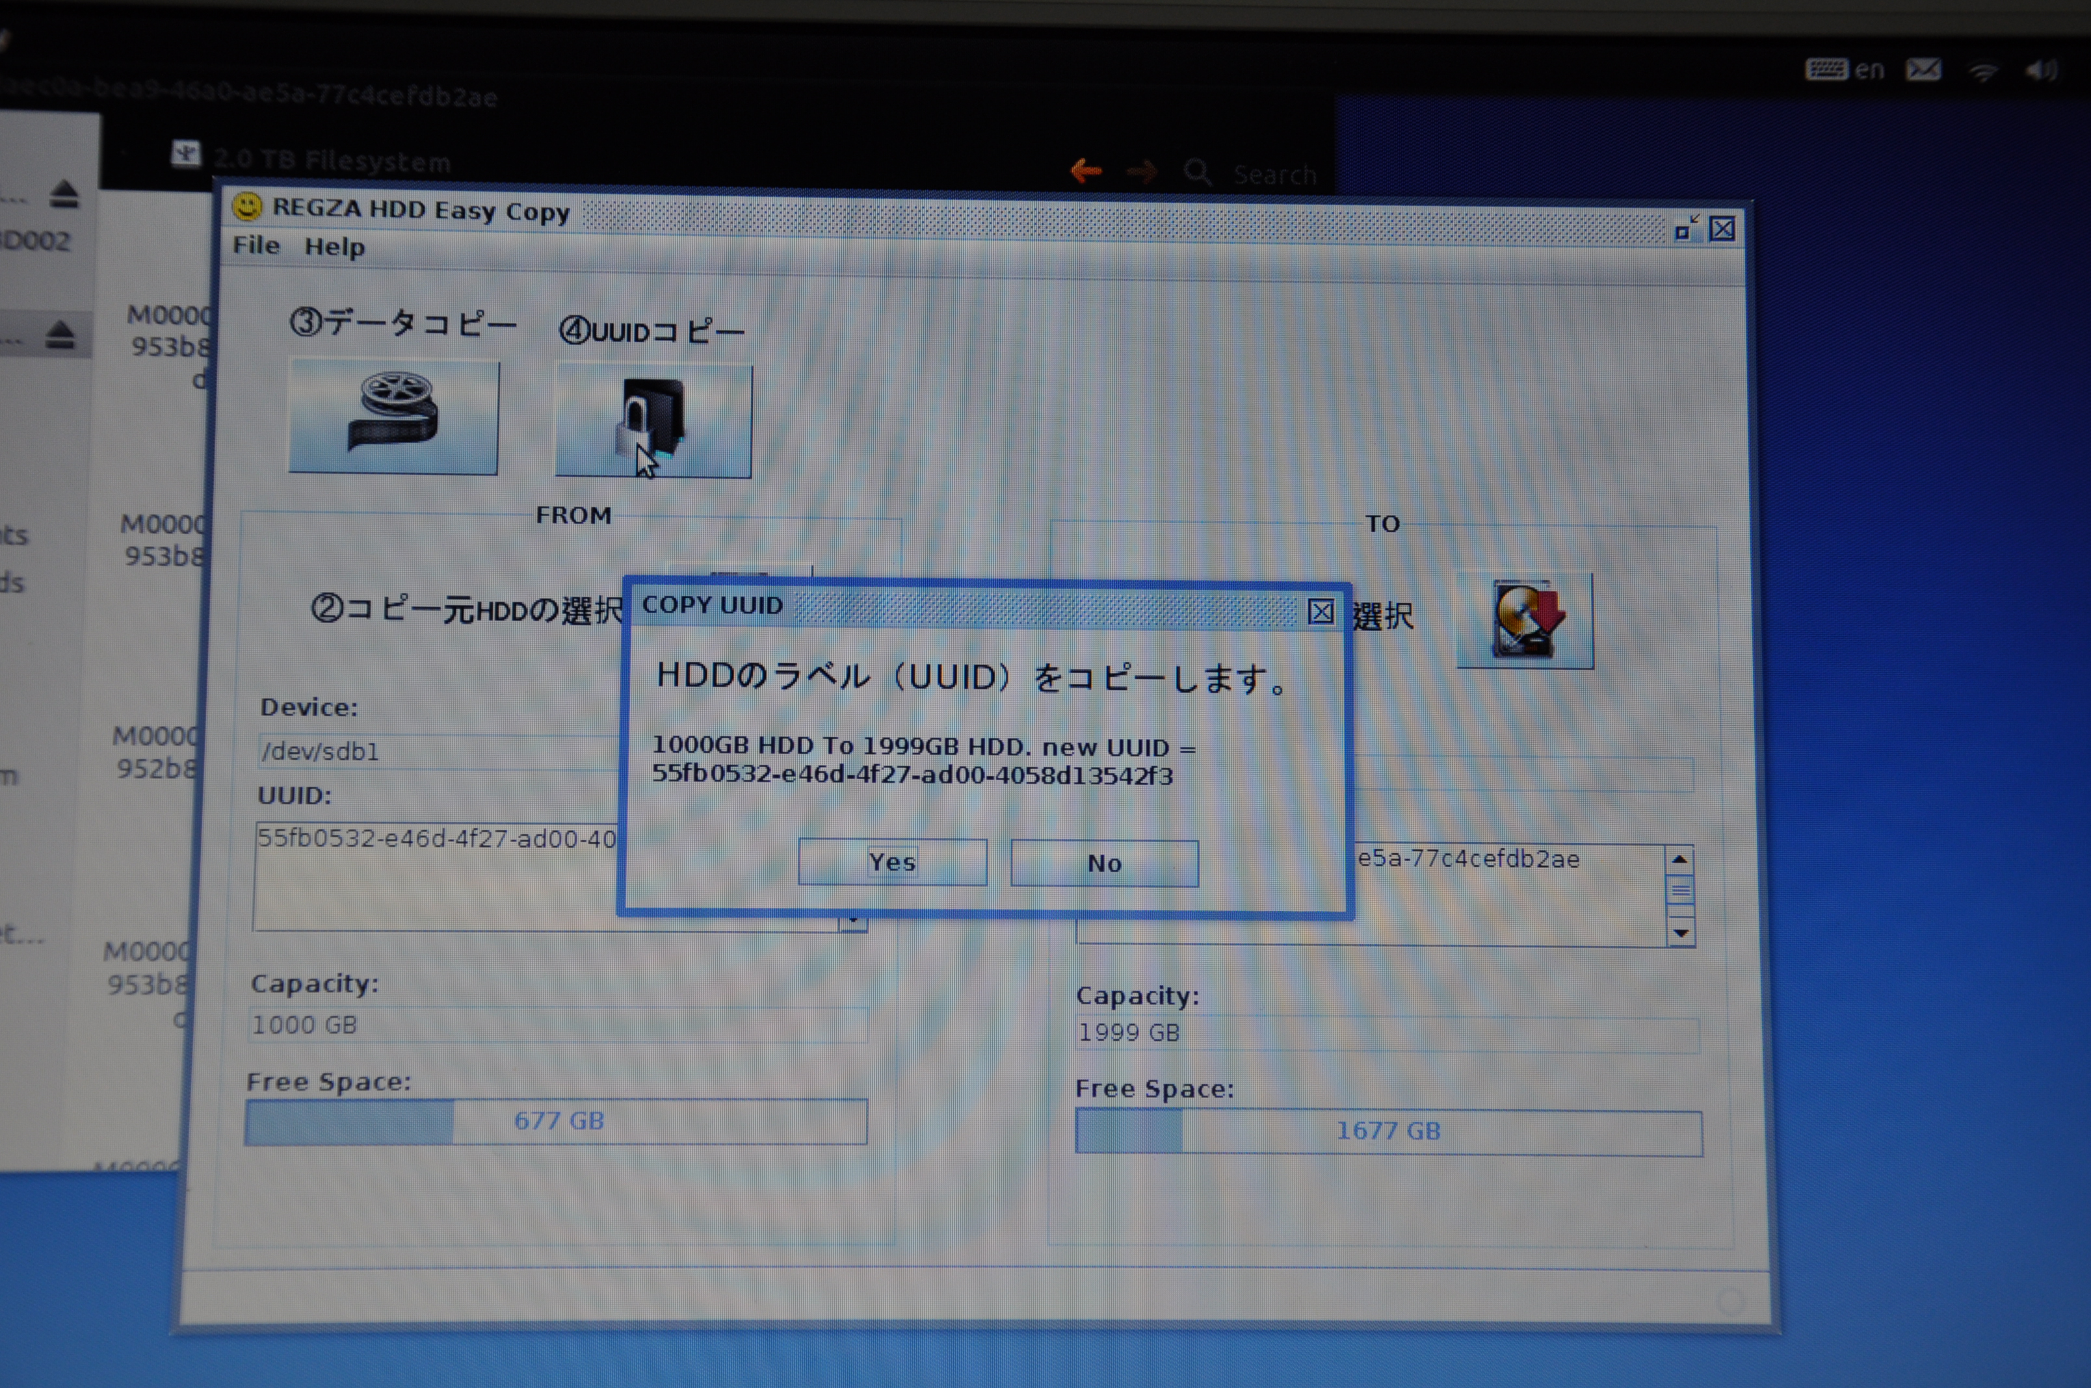Close the COPY UUID dialog
2091x1388 pixels.
point(1321,611)
